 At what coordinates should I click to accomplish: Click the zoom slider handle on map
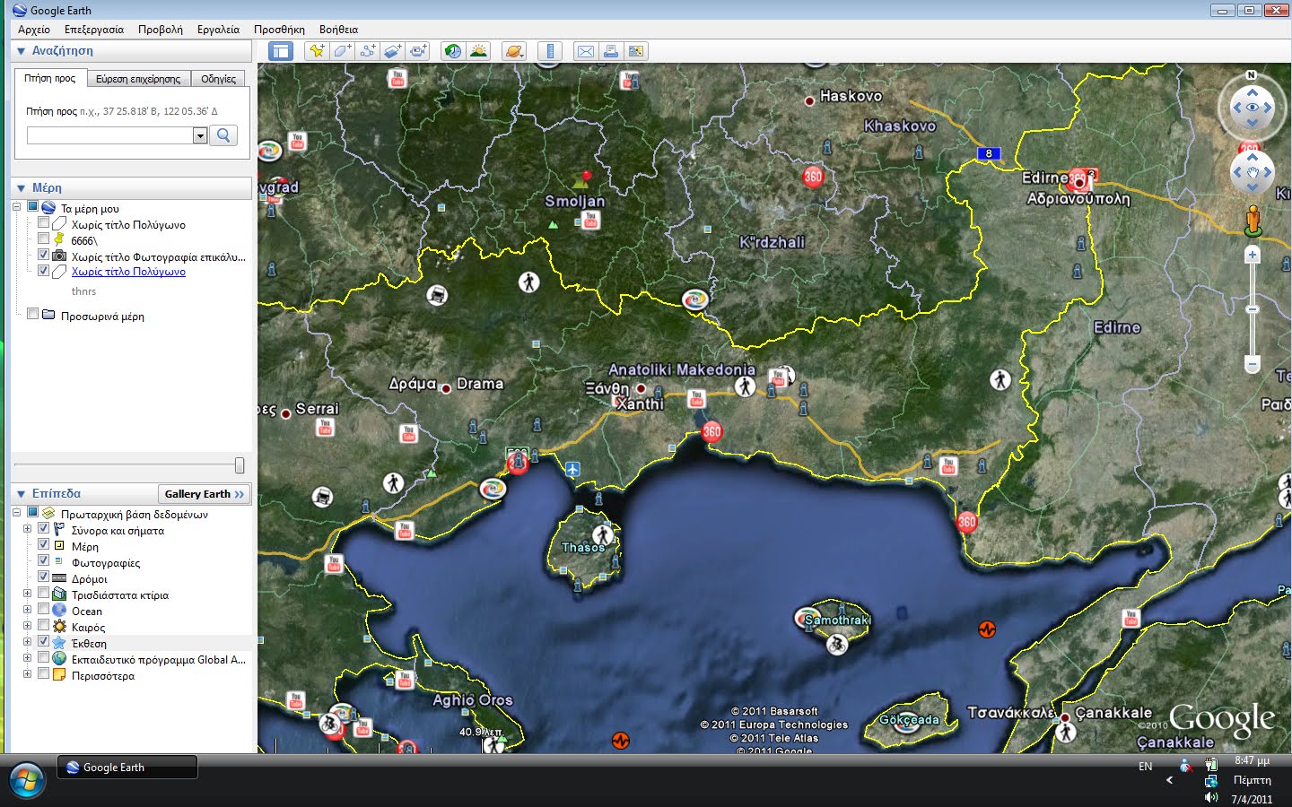(1253, 309)
